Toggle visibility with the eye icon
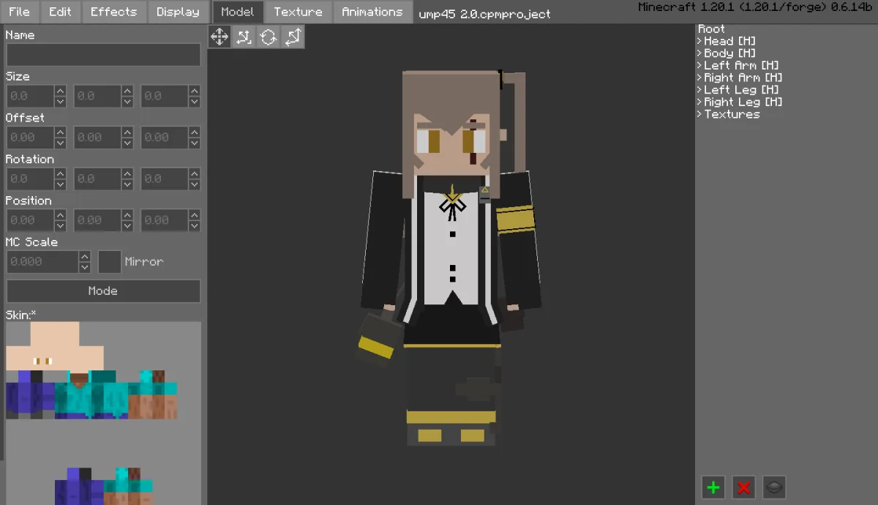Image resolution: width=878 pixels, height=505 pixels. pyautogui.click(x=774, y=487)
